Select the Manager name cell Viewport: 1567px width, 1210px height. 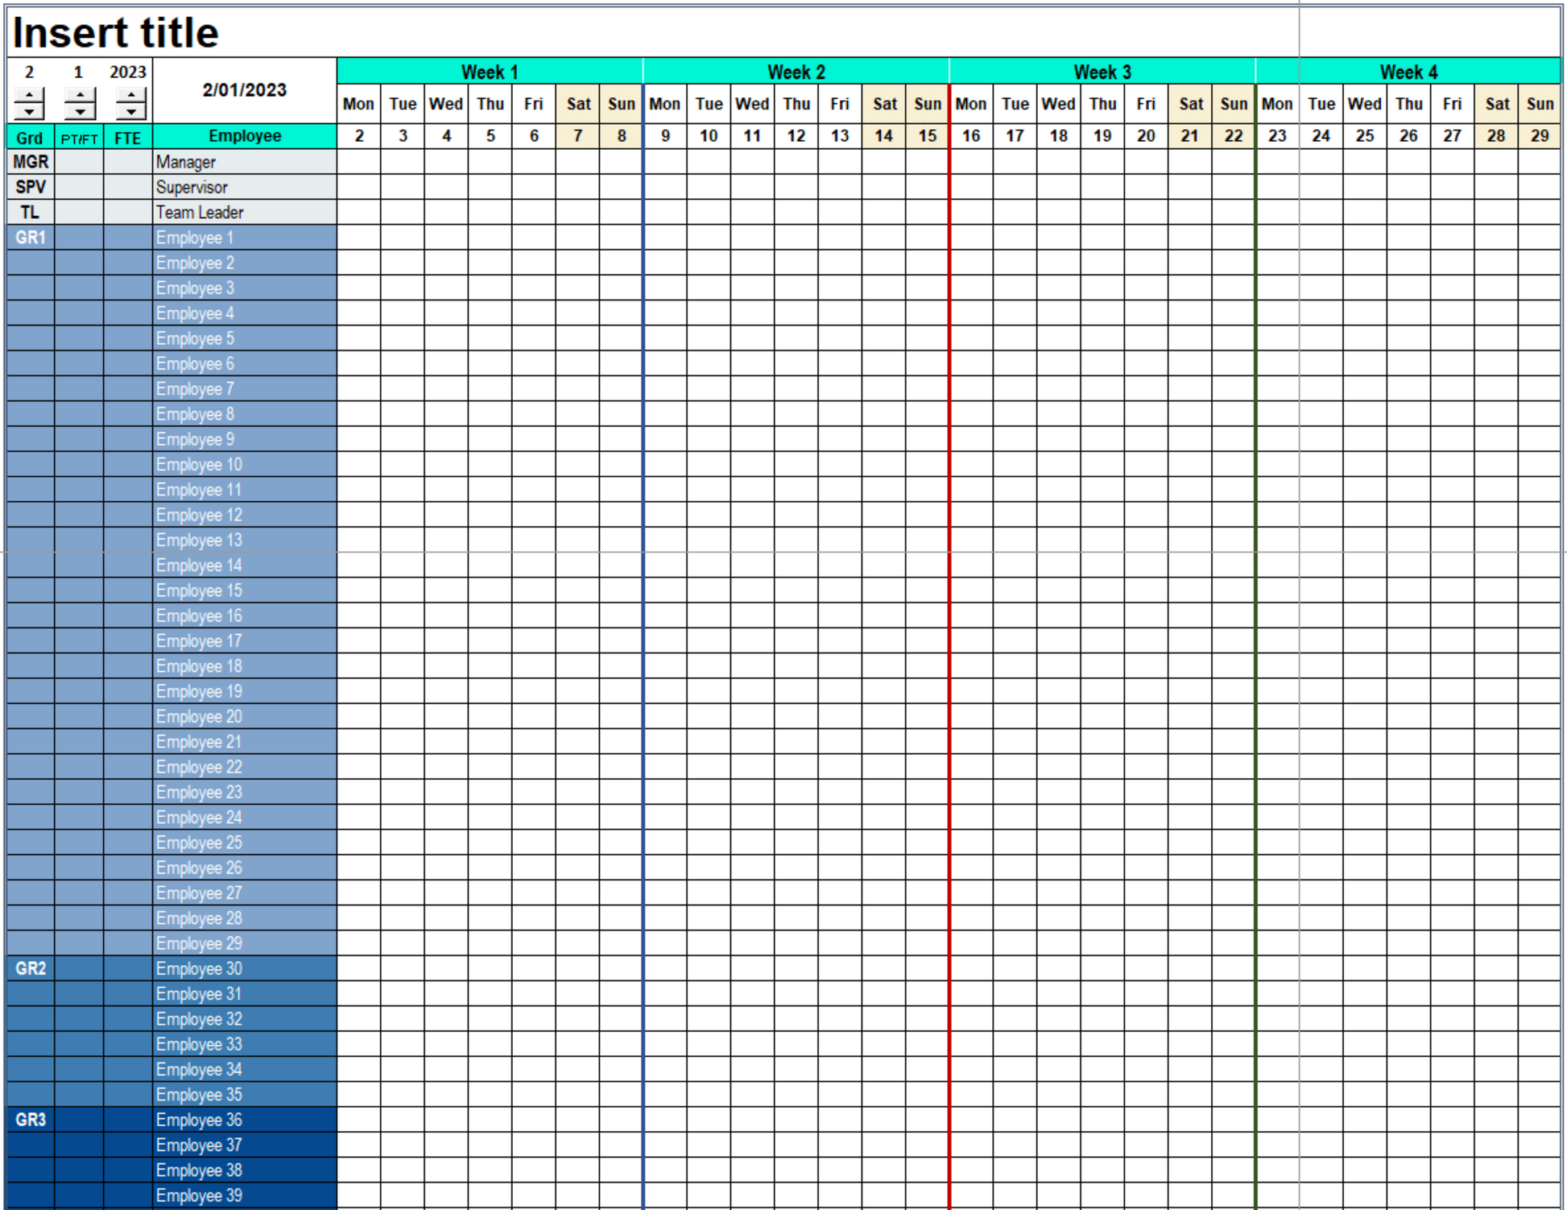[244, 162]
